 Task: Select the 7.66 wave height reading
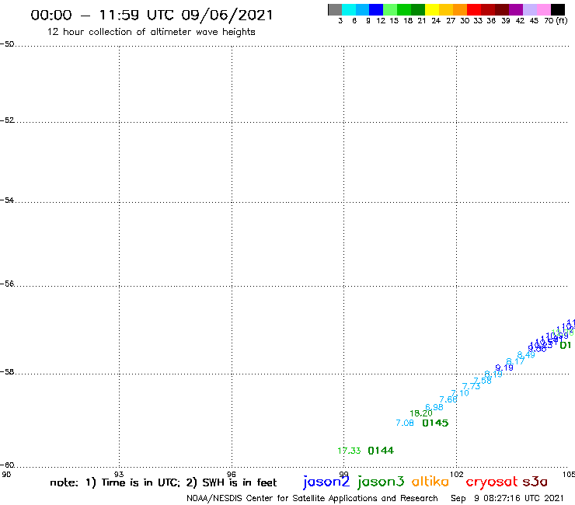click(x=448, y=399)
